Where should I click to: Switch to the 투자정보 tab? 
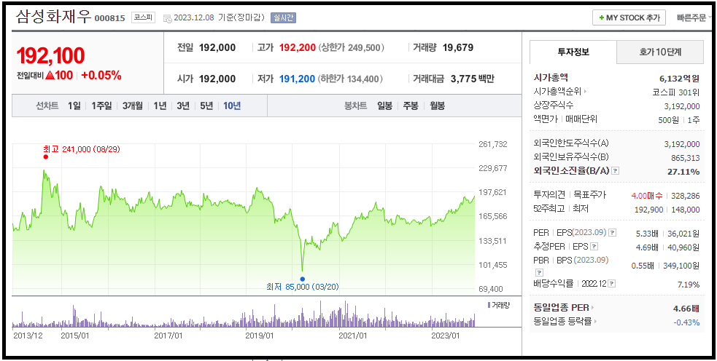(x=573, y=52)
